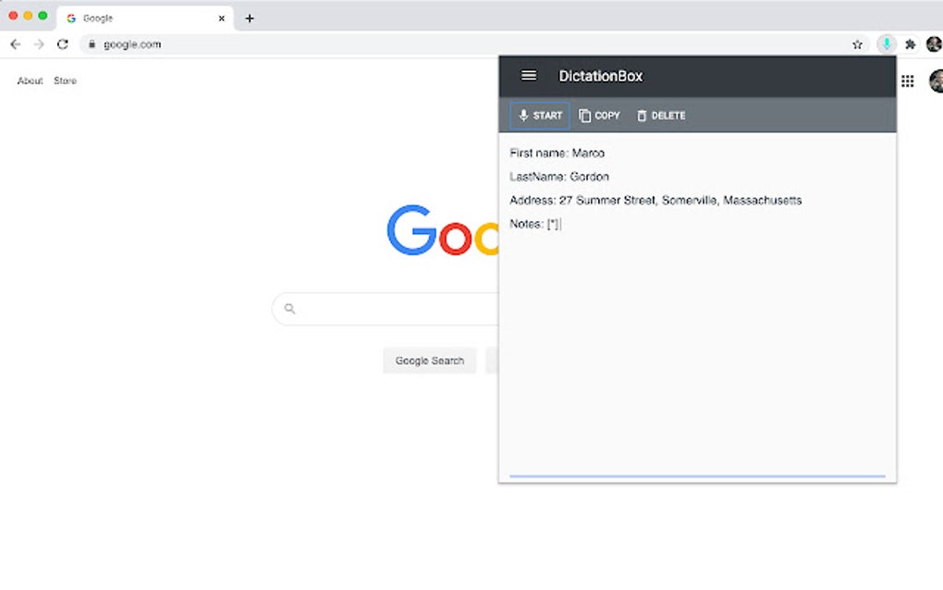Go back to previous page

point(16,44)
